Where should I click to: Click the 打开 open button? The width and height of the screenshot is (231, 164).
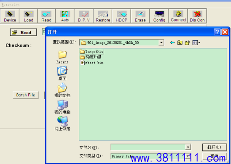pos(215,147)
